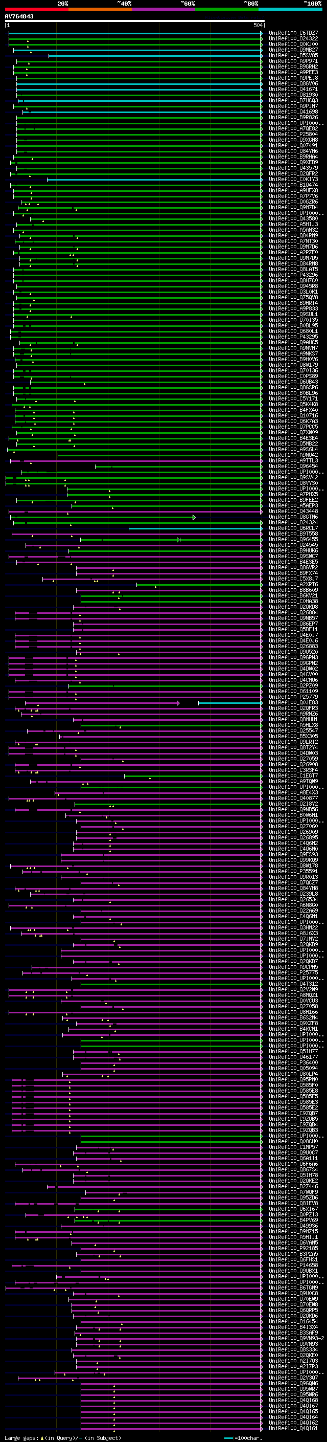The height and width of the screenshot is (1442, 327).
Task: Click hit label UniRef100_C0KIY3
Action: coord(293,180)
